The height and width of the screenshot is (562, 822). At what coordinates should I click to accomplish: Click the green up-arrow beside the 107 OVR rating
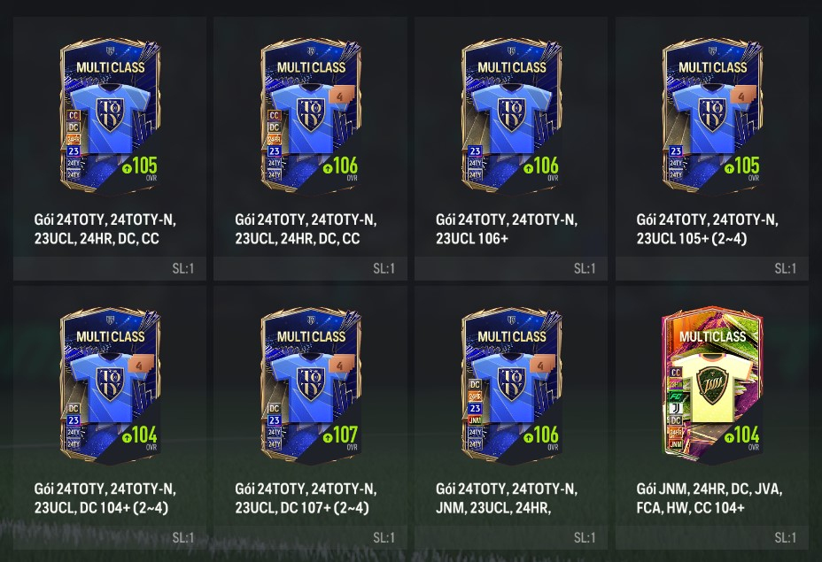328,437
